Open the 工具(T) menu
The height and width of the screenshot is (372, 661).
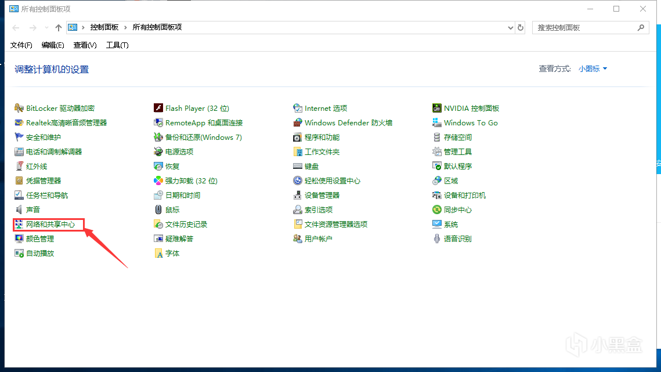point(117,45)
